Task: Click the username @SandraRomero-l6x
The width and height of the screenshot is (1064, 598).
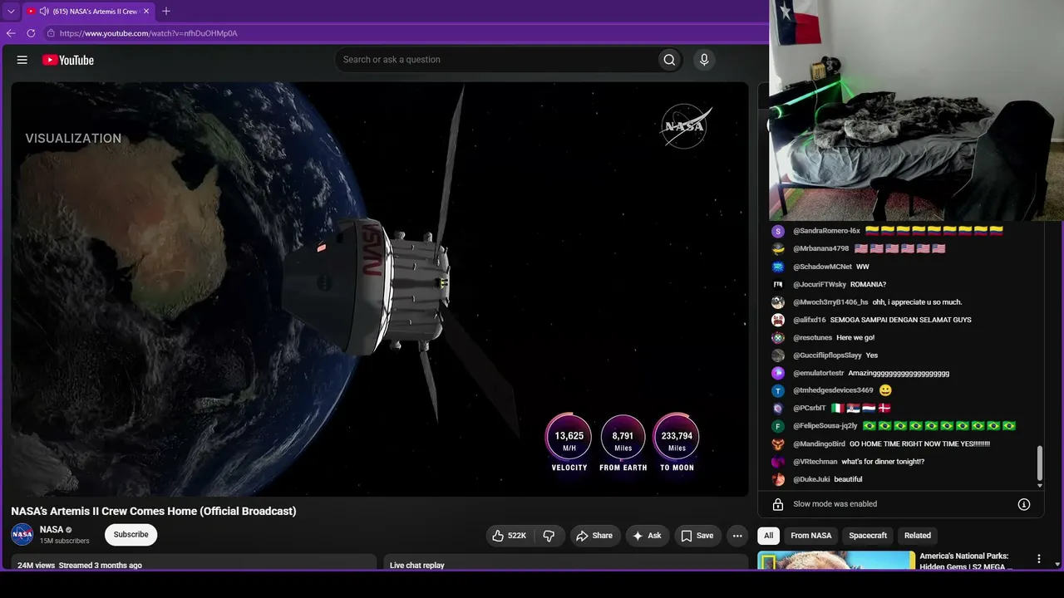Action: (826, 231)
